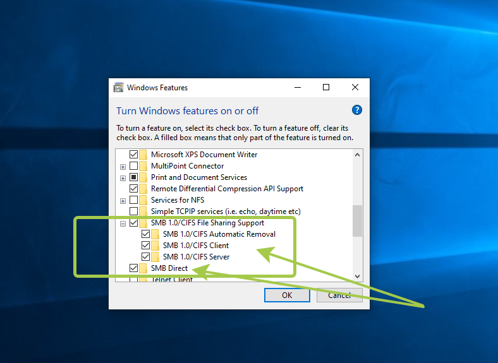Screen dimensions: 498x363
Task: Select the 'Simple TCPIP services' label
Action: pos(226,211)
